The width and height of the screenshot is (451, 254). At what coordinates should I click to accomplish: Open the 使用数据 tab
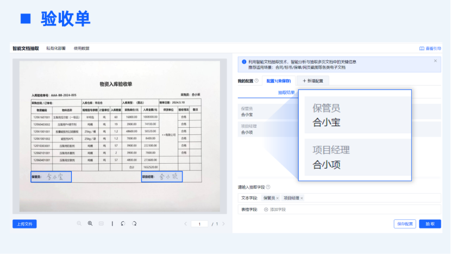[x=82, y=48]
